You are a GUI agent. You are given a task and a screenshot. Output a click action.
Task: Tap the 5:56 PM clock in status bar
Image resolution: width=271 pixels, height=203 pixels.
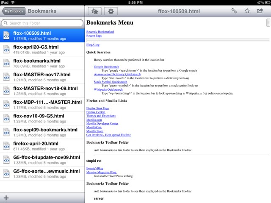(135, 3)
